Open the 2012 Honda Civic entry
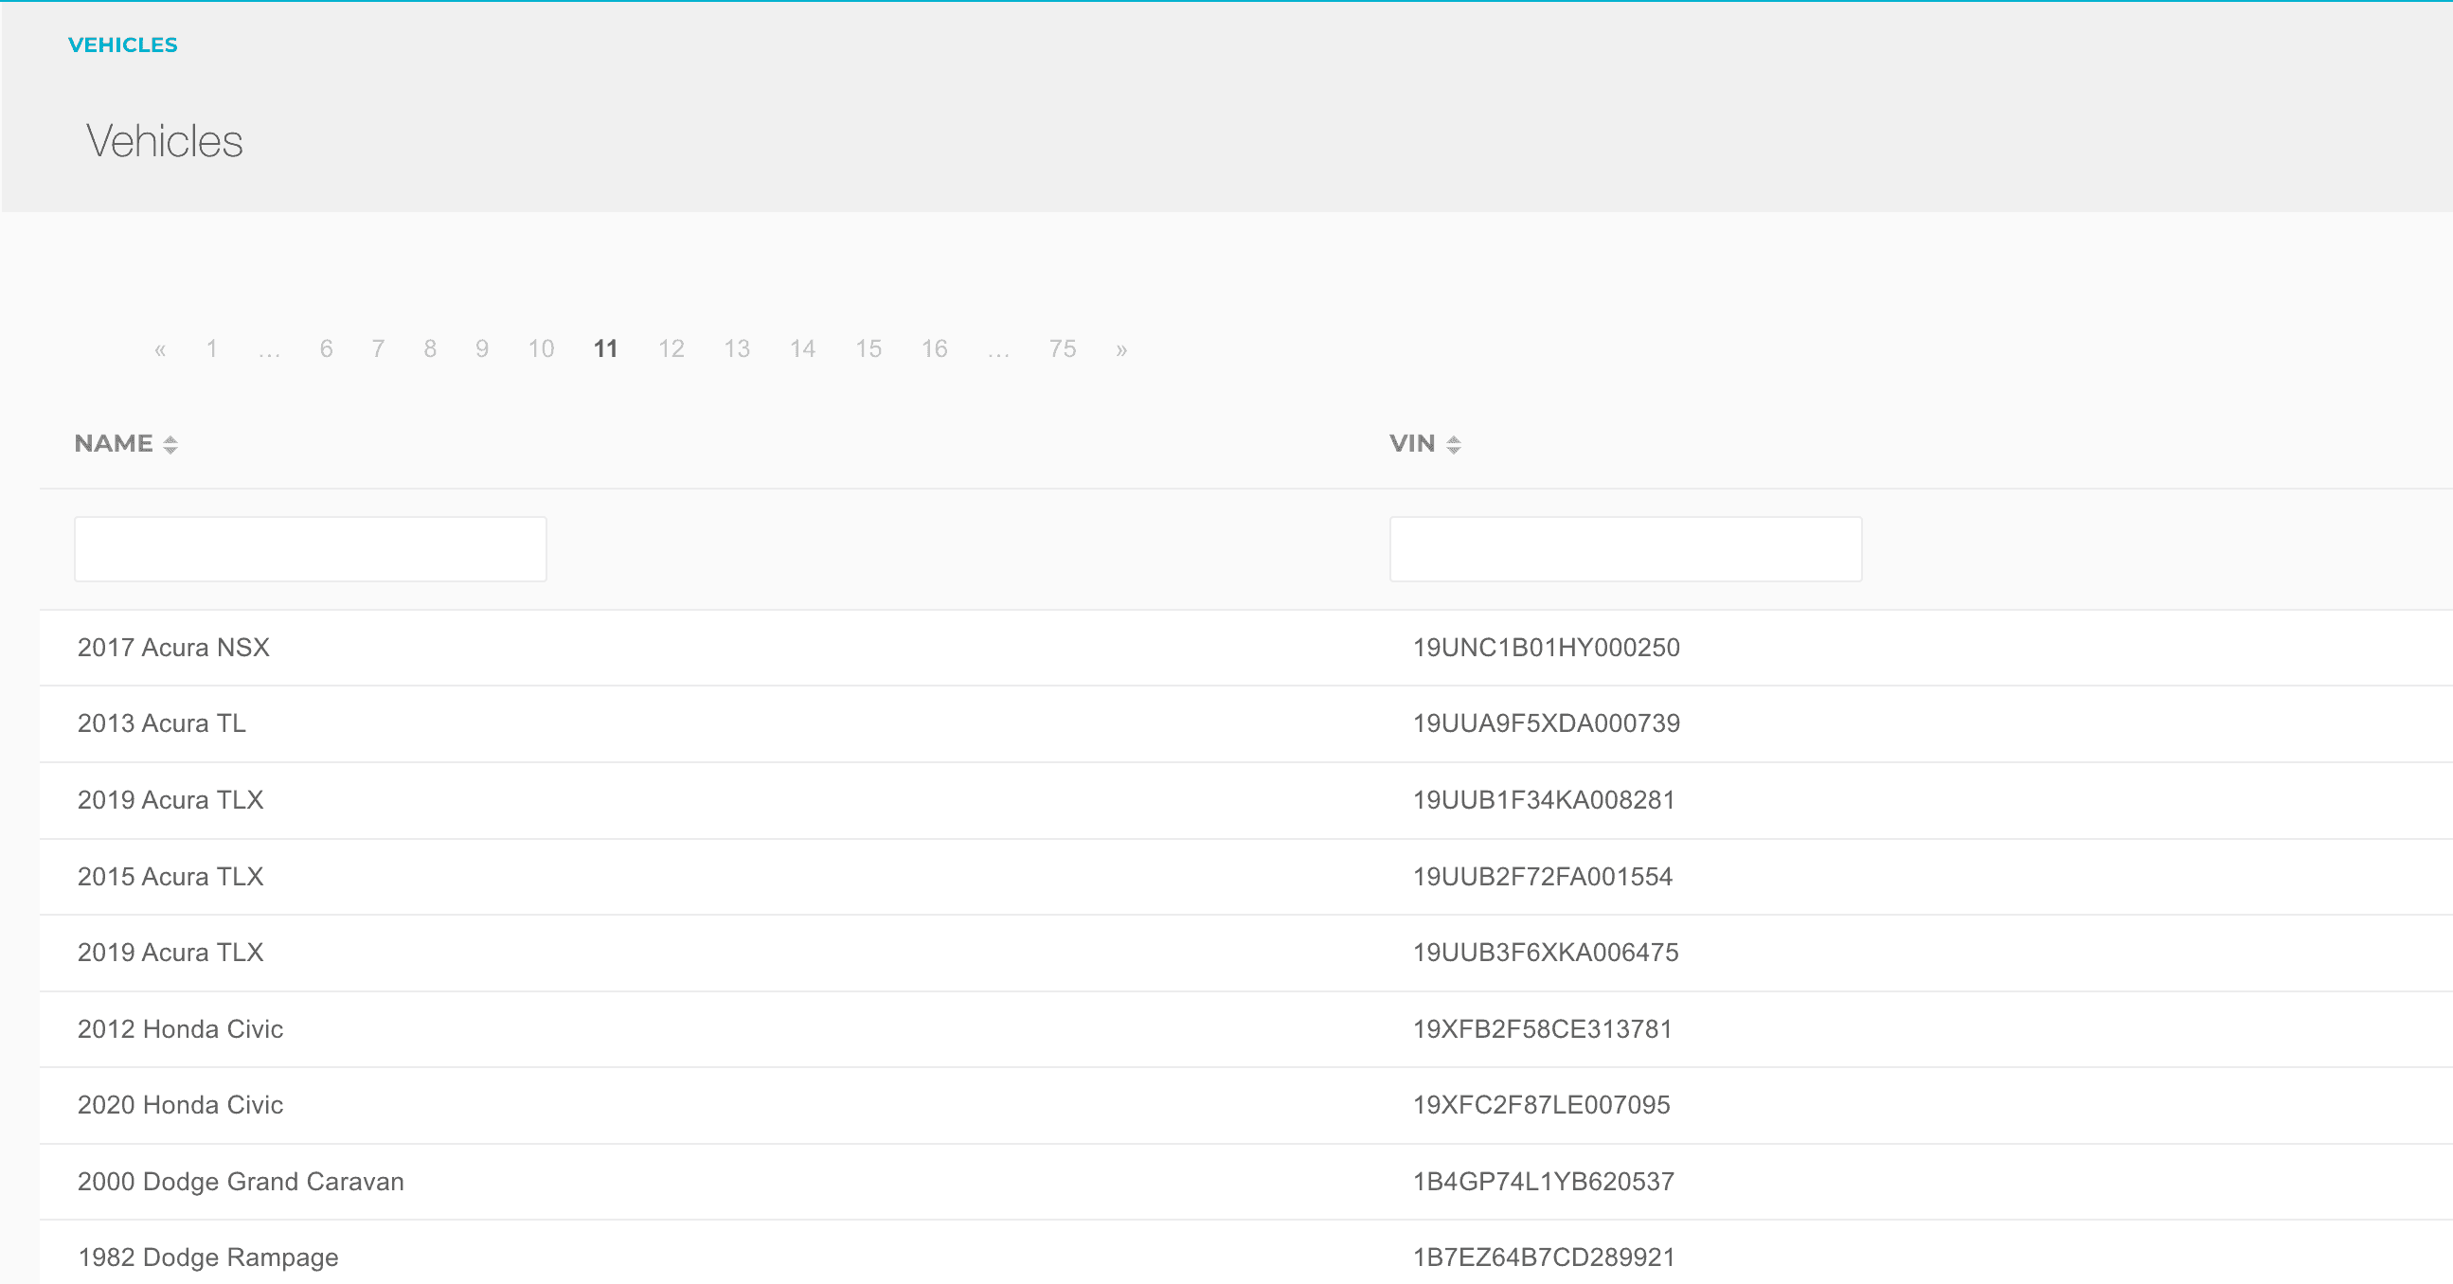This screenshot has height=1284, width=2453. pyautogui.click(x=180, y=1029)
